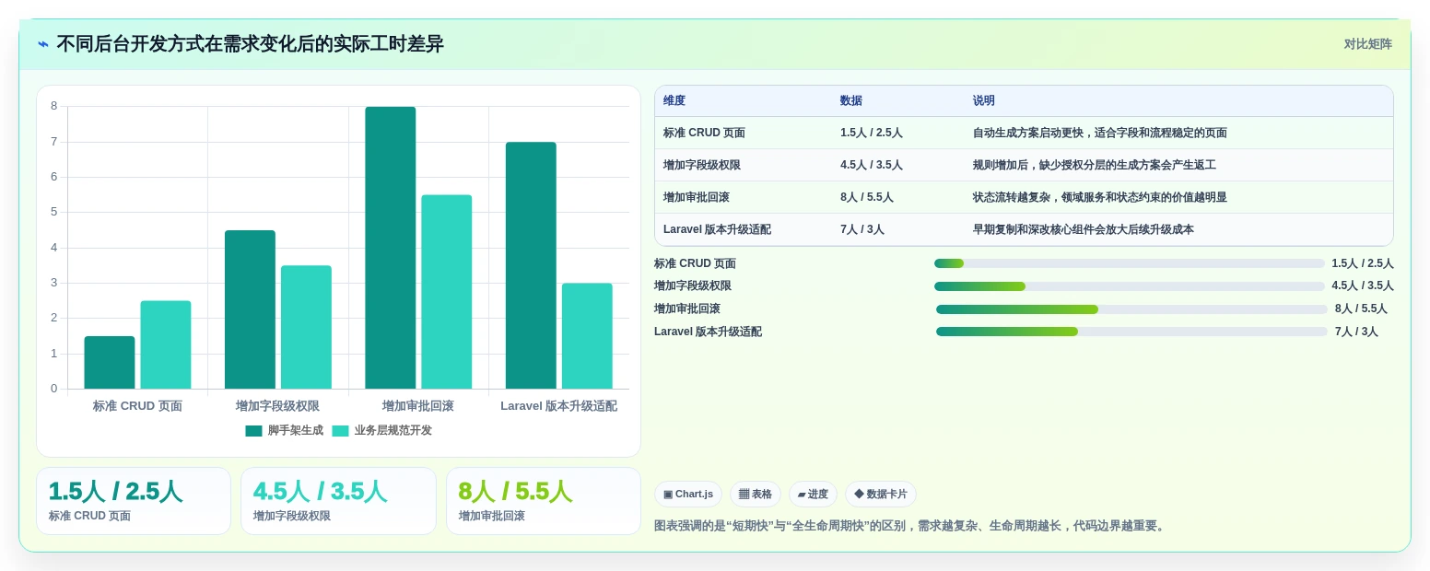Click progress value 7人 / 3人 beside bar
The image size is (1430, 571).
(x=1356, y=332)
